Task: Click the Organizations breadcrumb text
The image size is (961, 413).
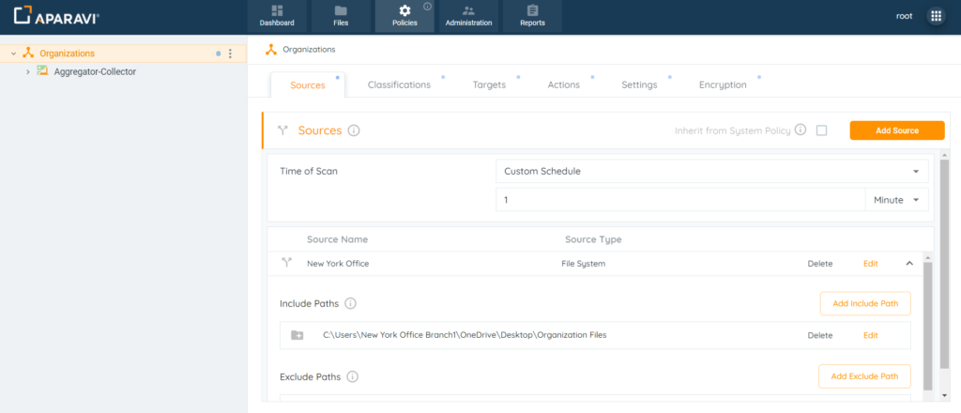Action: click(309, 50)
